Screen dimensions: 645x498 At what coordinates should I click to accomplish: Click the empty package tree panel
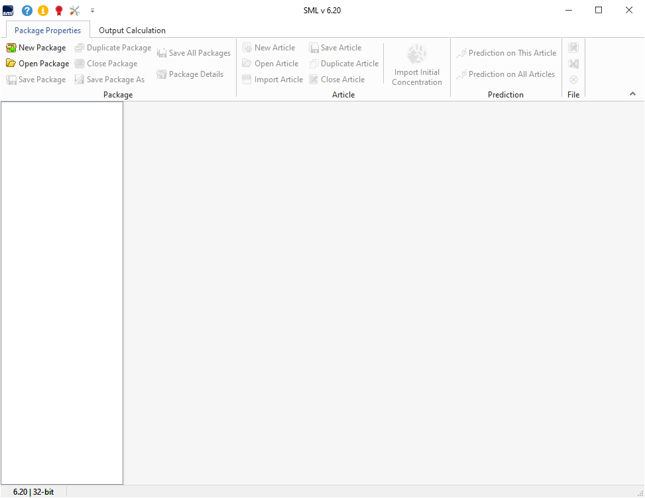pyautogui.click(x=62, y=292)
